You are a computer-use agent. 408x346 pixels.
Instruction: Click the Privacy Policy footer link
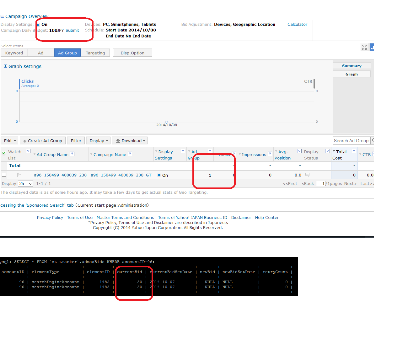pos(50,217)
